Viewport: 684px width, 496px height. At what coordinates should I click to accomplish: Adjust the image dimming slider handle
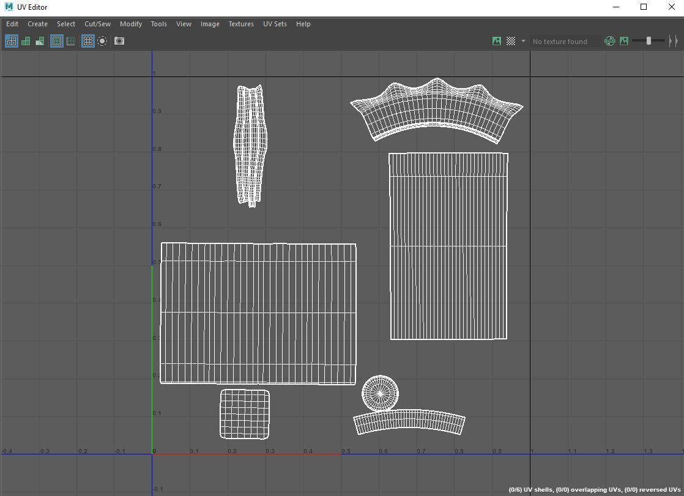tap(649, 40)
